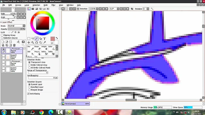Select the Text tool
Viewport: 205px width, 115px height.
(x=45, y=39)
